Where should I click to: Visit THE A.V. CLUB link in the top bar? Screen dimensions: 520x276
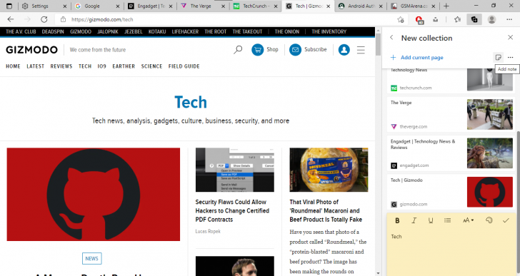[21, 32]
